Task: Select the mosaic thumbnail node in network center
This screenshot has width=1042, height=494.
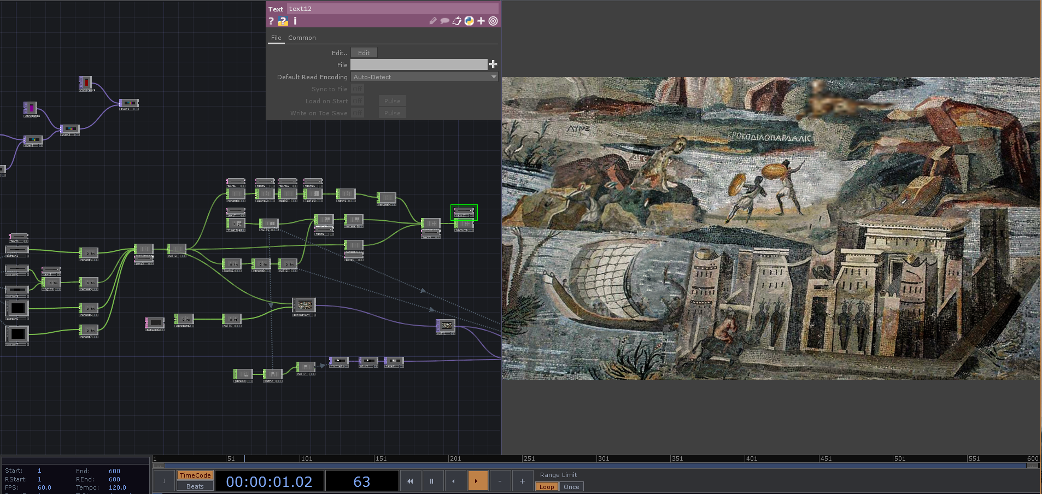Action: [x=304, y=306]
